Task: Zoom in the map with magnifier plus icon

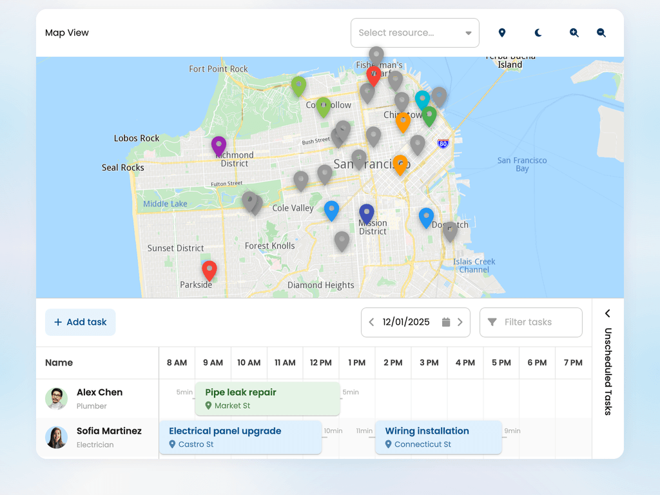Action: [x=574, y=33]
